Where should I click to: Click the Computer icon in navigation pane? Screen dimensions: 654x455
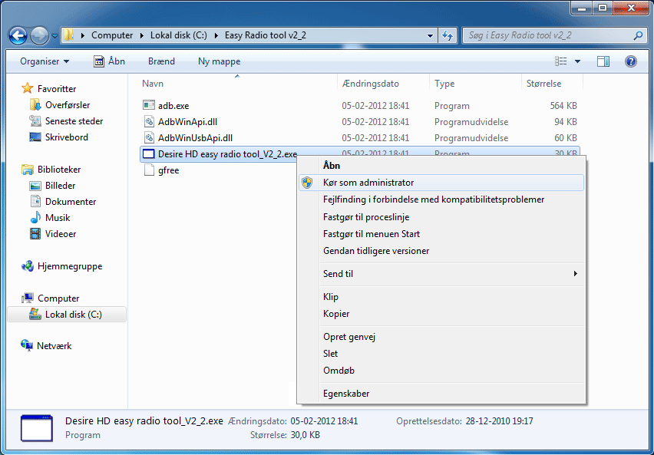27,298
